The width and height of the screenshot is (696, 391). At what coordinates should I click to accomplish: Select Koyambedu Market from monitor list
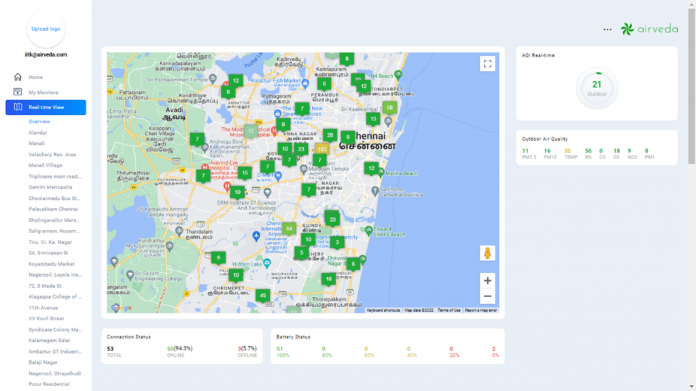[x=52, y=264]
